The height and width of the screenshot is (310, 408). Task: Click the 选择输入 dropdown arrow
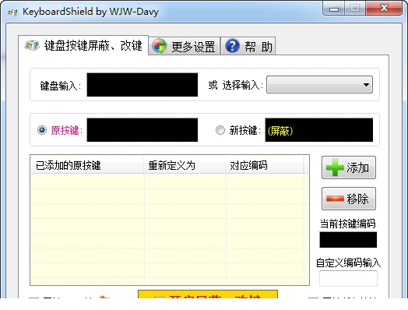tap(366, 85)
